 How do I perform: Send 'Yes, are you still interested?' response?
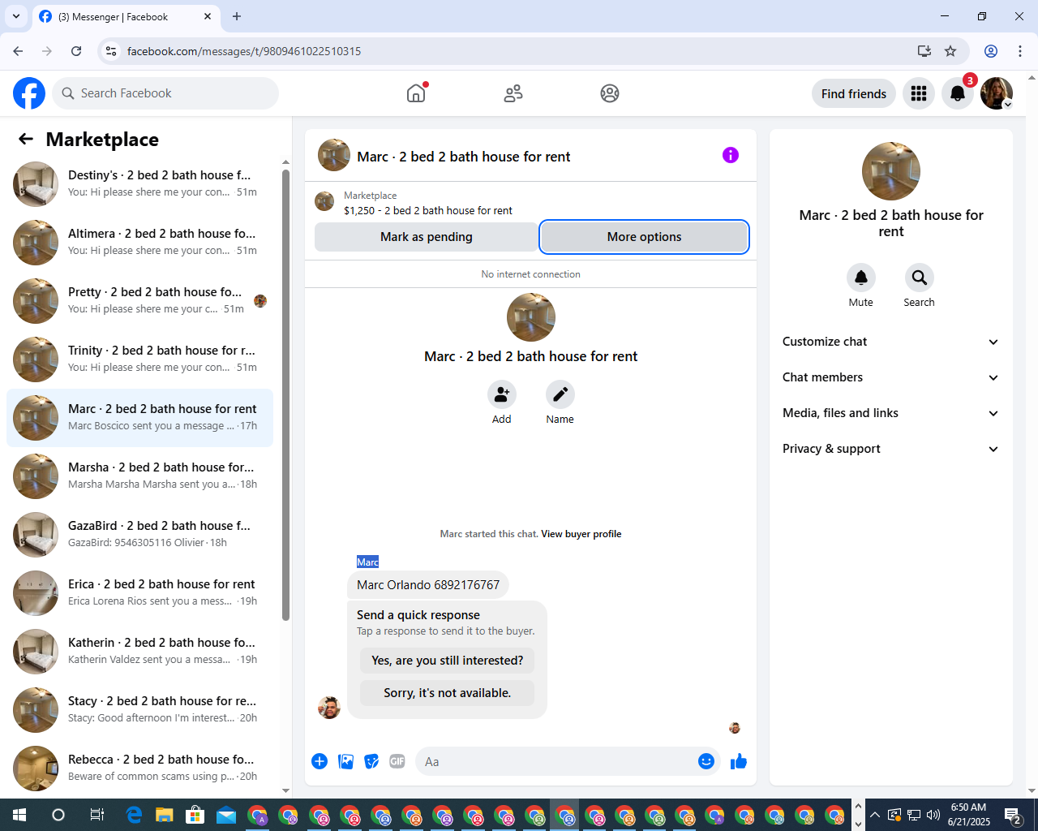pos(447,661)
